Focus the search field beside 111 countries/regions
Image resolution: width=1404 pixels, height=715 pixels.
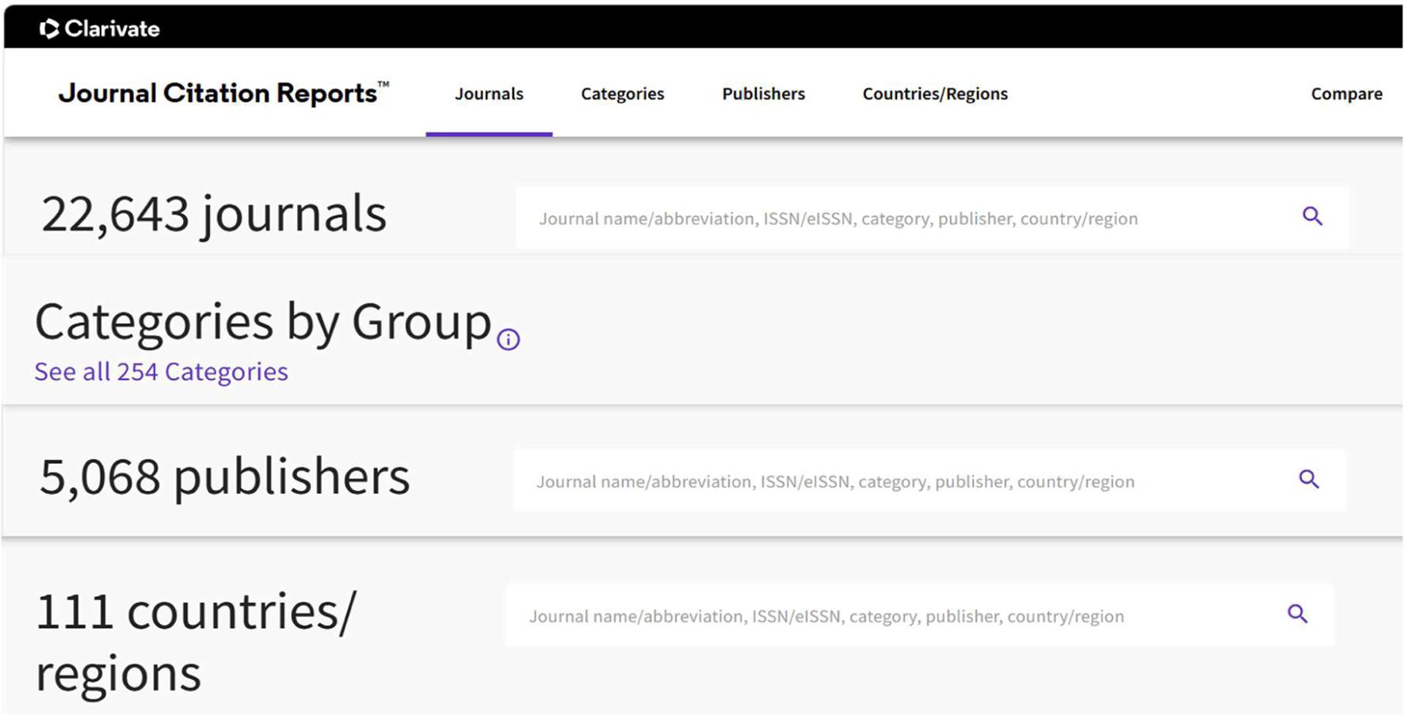(x=920, y=615)
